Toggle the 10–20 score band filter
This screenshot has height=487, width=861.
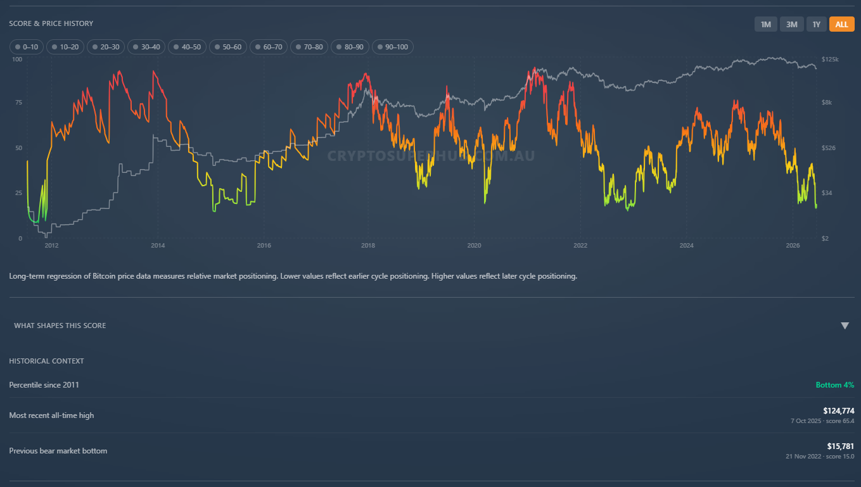tap(65, 47)
